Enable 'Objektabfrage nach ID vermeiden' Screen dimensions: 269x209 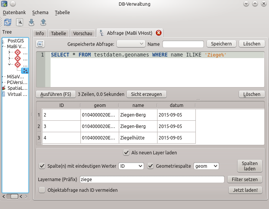[42, 190]
